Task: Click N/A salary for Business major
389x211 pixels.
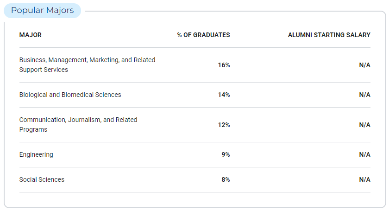Action: click(x=365, y=65)
